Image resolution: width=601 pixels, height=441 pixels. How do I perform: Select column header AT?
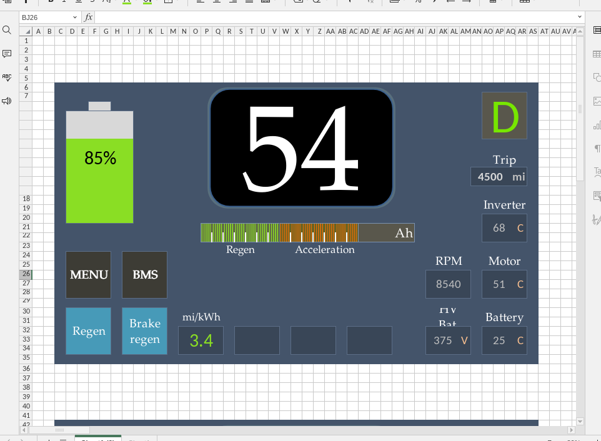pyautogui.click(x=544, y=31)
